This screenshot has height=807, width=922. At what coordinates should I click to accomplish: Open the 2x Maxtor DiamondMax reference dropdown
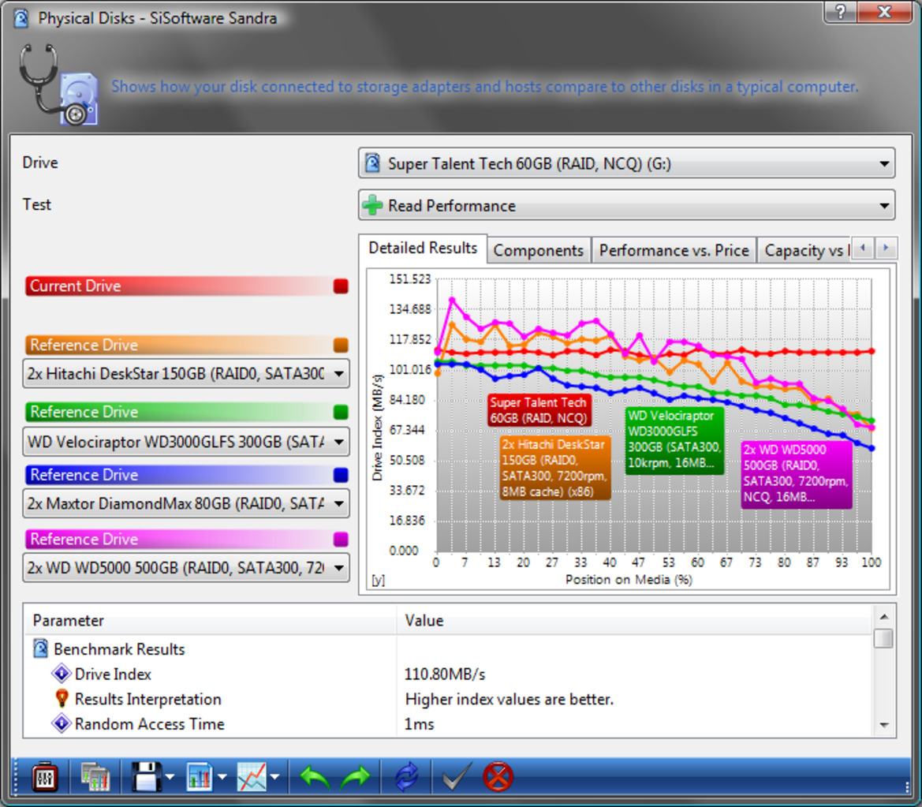186,503
